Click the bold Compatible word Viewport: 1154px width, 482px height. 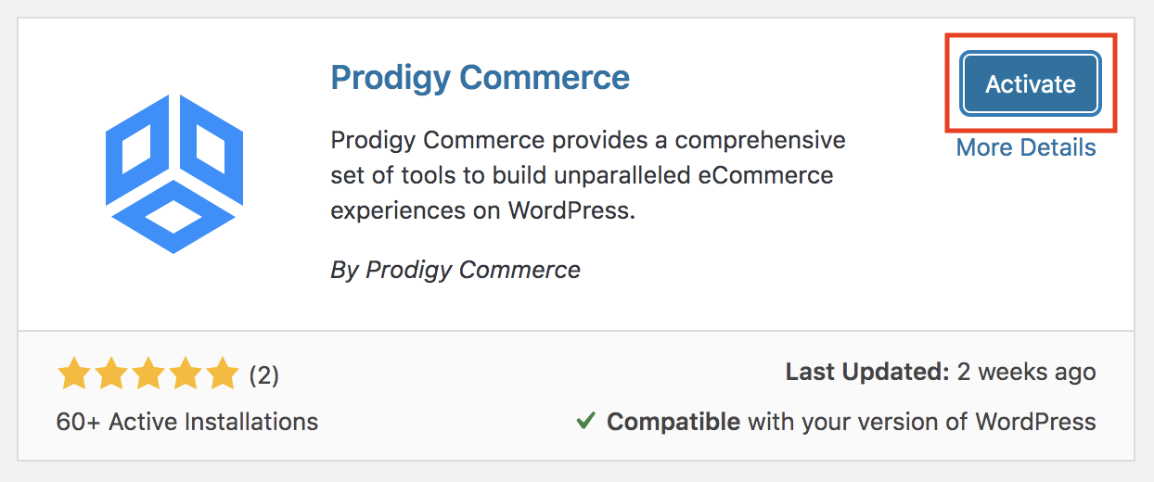[673, 422]
